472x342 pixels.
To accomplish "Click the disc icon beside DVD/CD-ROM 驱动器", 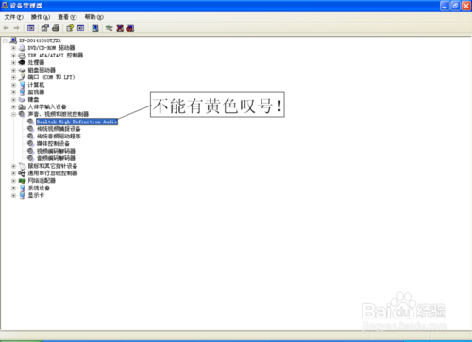I will (x=22, y=48).
